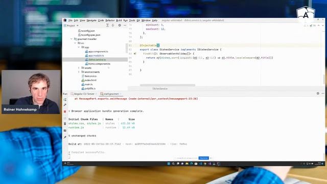Click the taskbar Search icon
Screen dimensions: 327x184
(x=173, y=164)
